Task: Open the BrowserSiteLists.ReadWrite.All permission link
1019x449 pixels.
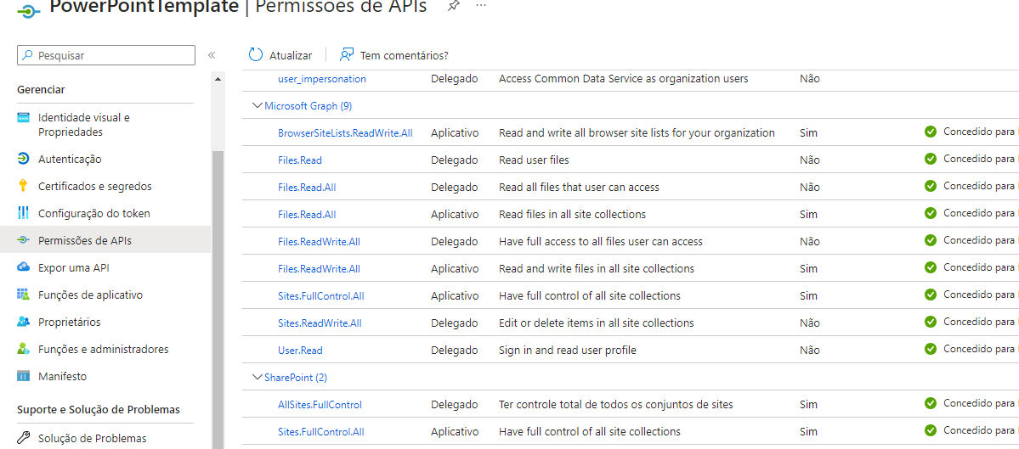Action: (345, 133)
